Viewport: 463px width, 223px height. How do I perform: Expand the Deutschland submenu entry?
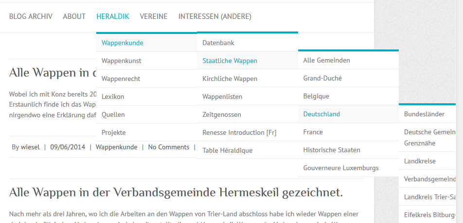point(321,114)
